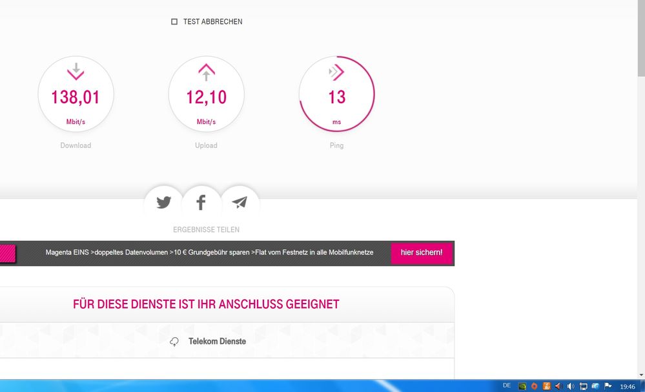Share results on Twitter
645x392 pixels.
(164, 202)
